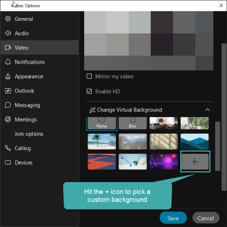Viewport: 227px width, 227px height.
Task: Cancel the options dialog
Action: (206, 218)
